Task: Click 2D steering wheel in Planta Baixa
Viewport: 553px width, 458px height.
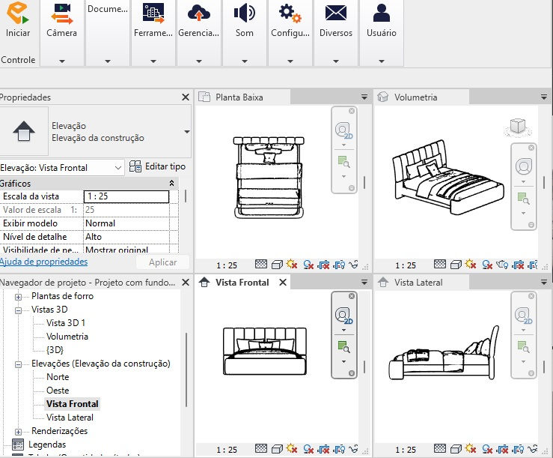Action: click(343, 130)
